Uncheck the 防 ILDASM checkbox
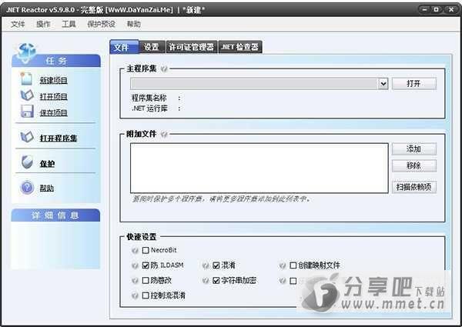The width and height of the screenshot is (462, 327). click(x=146, y=265)
